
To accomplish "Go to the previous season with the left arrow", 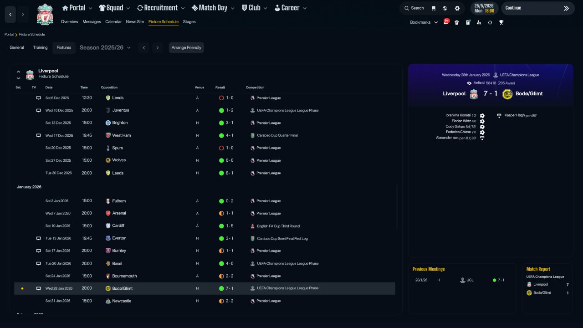I will [144, 48].
